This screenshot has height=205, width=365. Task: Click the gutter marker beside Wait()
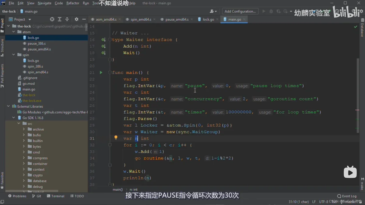pyautogui.click(x=103, y=53)
